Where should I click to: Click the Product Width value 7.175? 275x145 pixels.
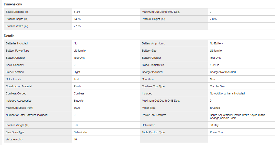pos(77,26)
